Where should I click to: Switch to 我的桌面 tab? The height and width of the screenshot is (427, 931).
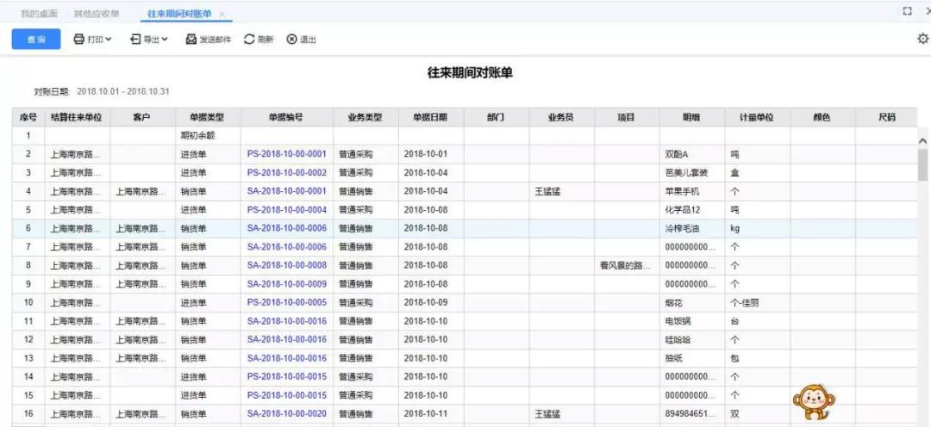pos(39,13)
